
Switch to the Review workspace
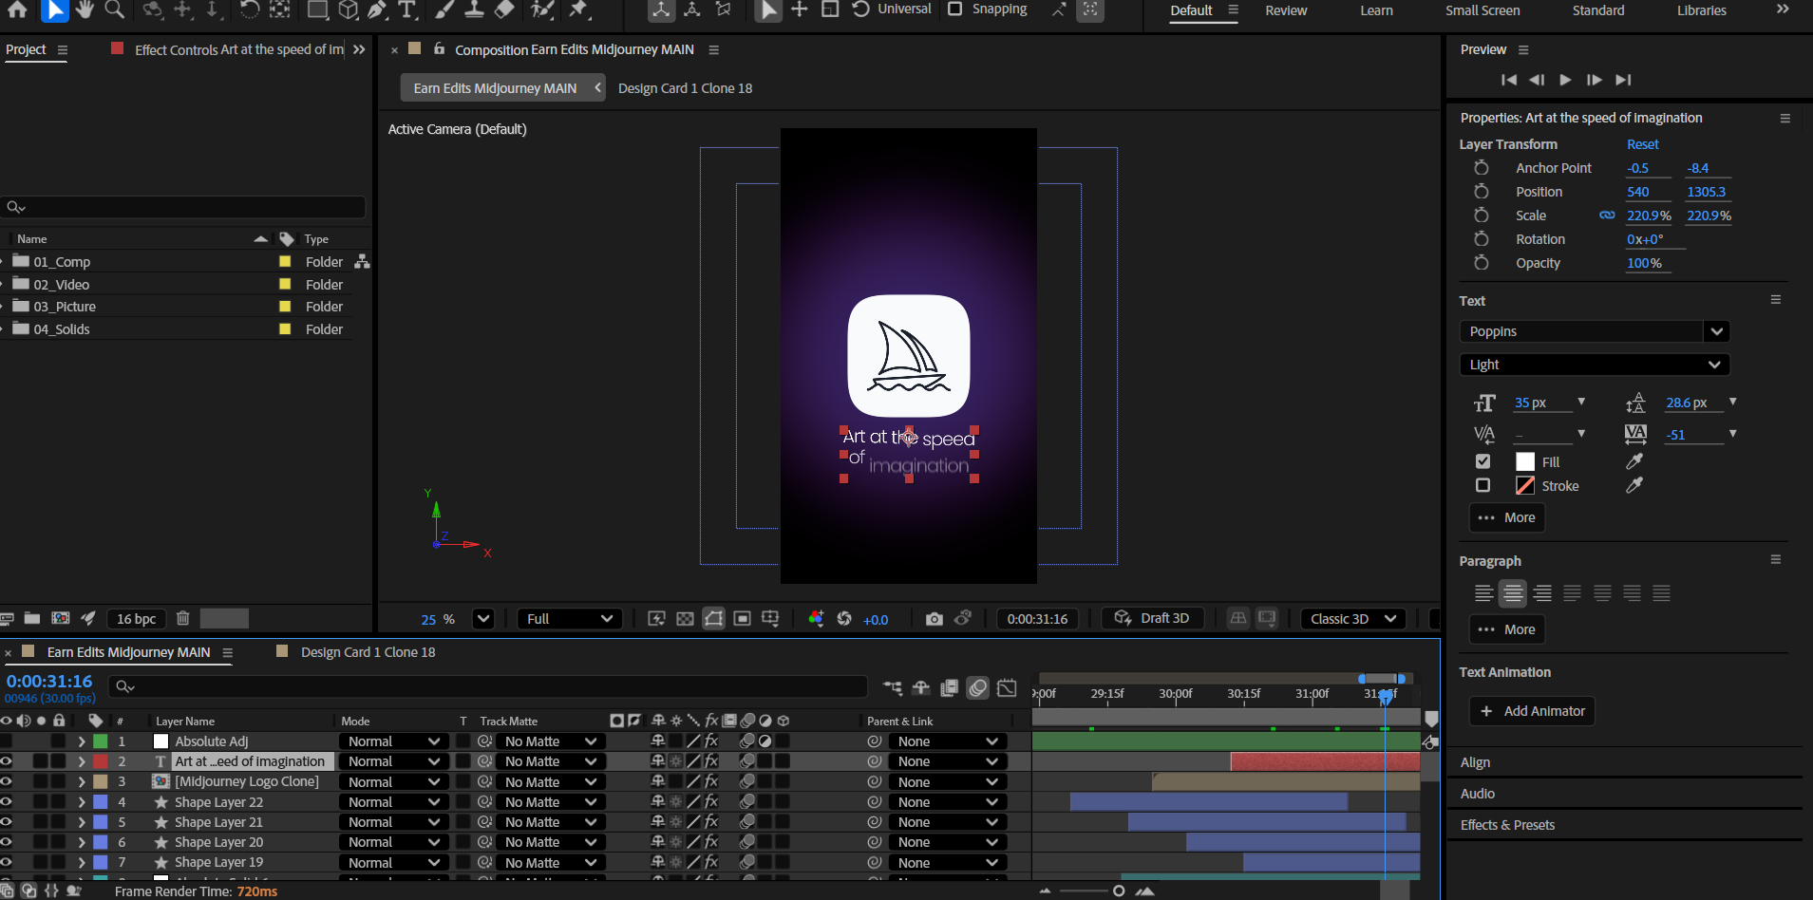pos(1286,10)
